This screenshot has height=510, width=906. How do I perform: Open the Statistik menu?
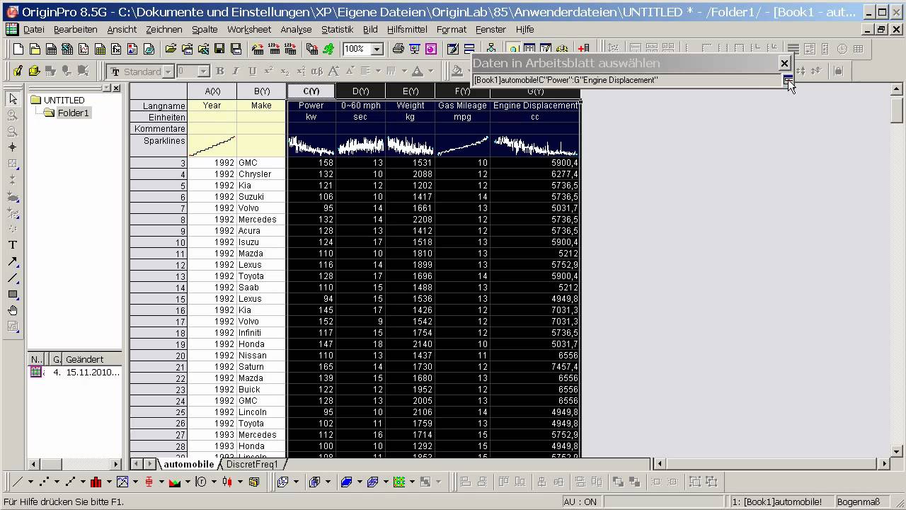click(x=337, y=29)
